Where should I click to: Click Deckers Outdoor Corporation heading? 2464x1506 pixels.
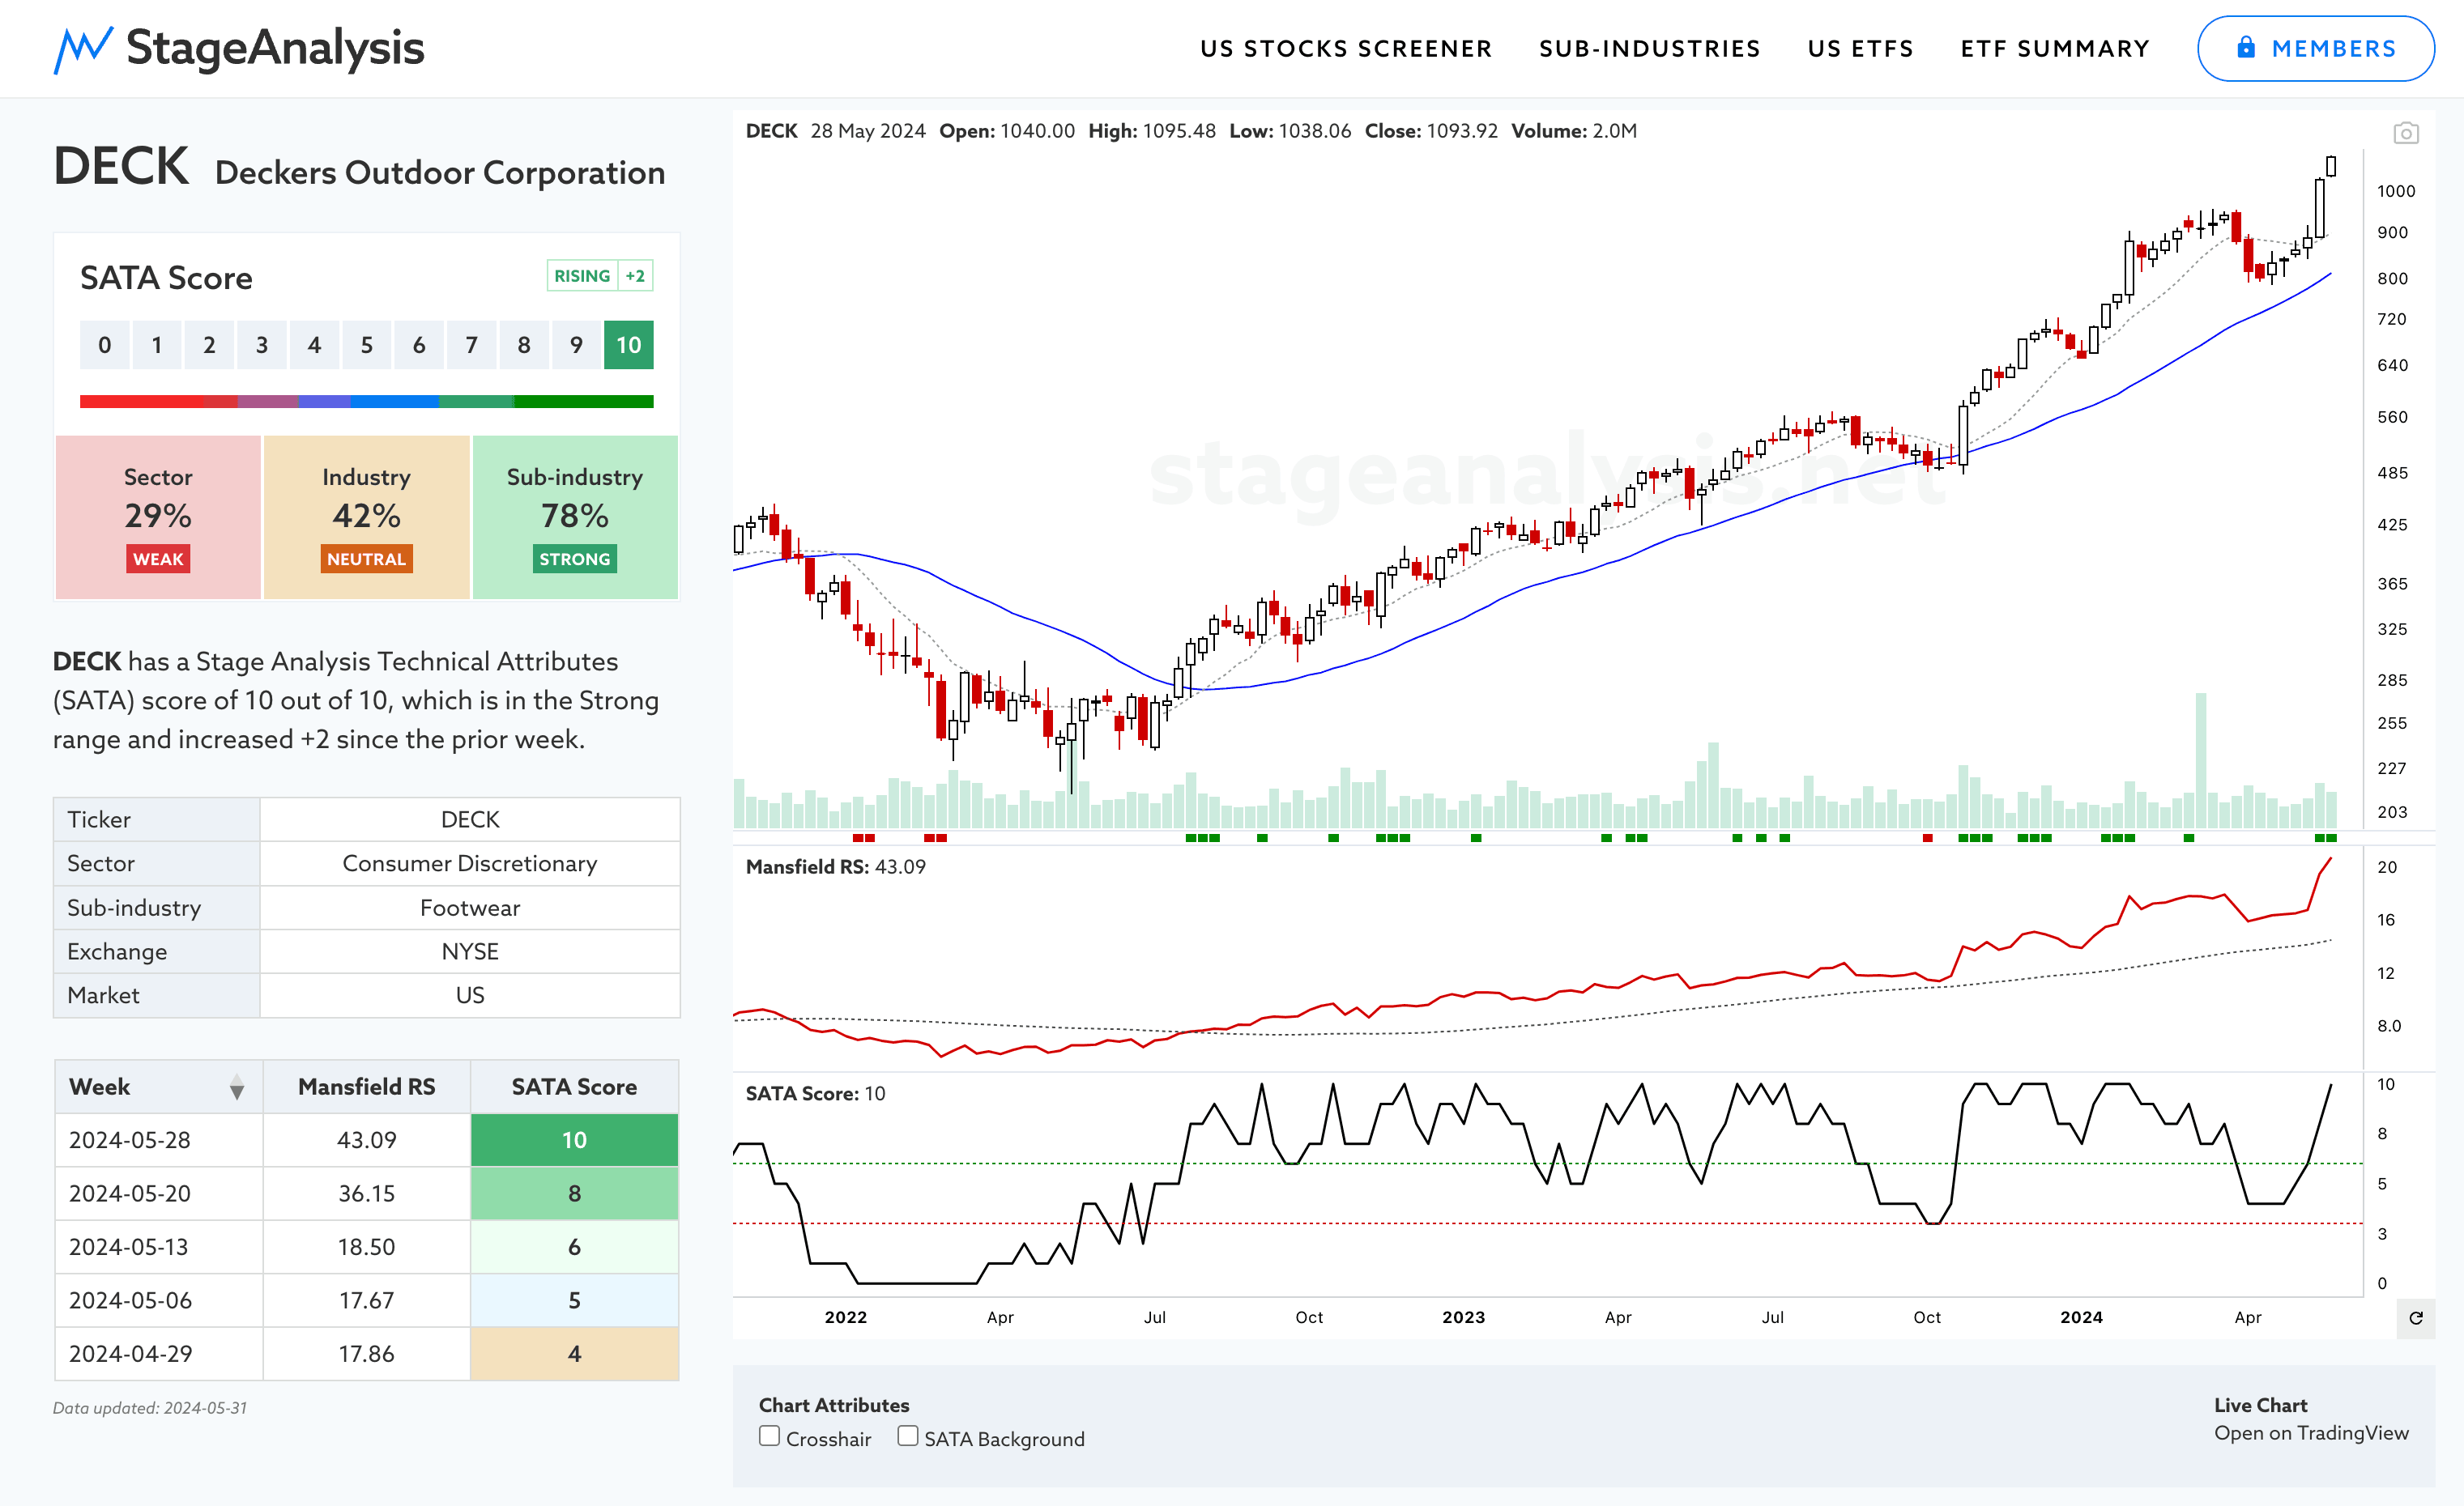click(x=440, y=173)
